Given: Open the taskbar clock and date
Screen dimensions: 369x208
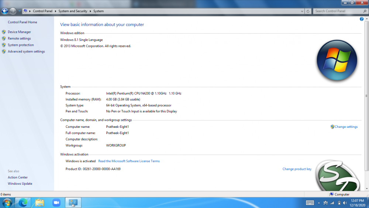Looking at the screenshot, I should (x=356, y=202).
